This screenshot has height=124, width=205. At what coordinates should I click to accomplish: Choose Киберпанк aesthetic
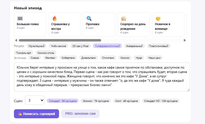pos(68,58)
